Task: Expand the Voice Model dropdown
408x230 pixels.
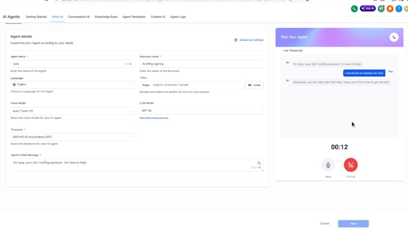Action: (x=72, y=111)
